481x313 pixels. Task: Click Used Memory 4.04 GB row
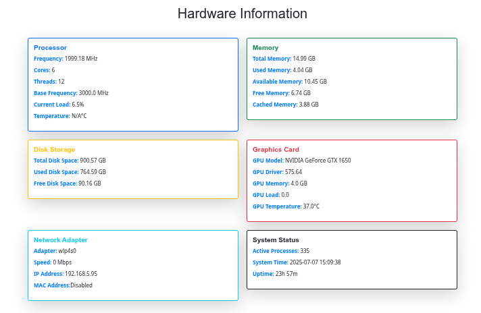[282, 70]
